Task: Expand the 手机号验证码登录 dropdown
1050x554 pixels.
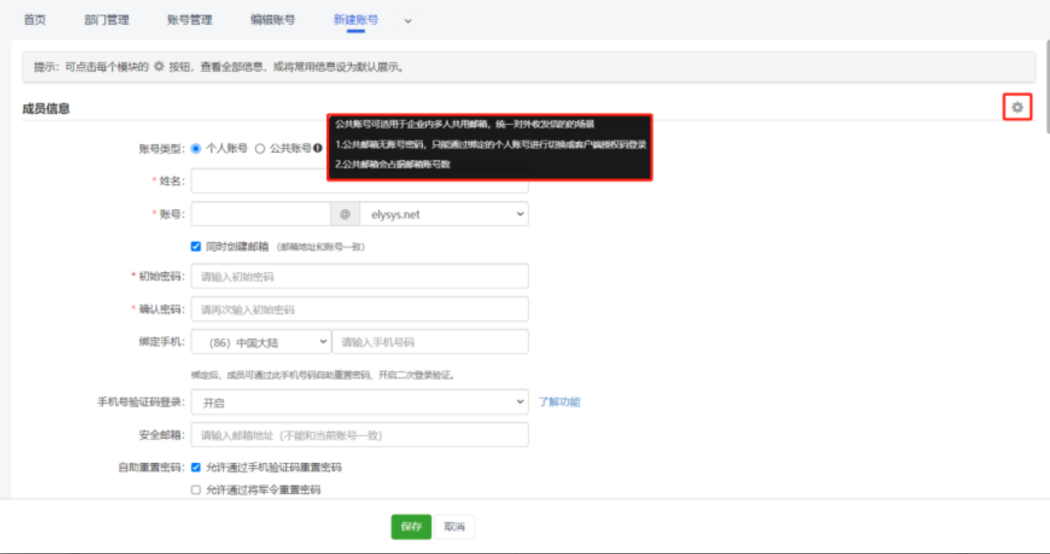Action: click(x=360, y=402)
